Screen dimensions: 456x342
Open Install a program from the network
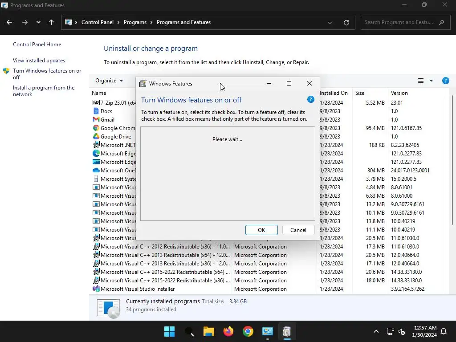[44, 91]
